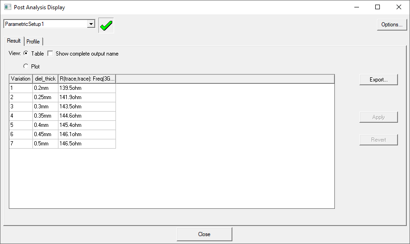The width and height of the screenshot is (410, 244).
Task: Maximize the Post Analysis Display window
Action: click(x=378, y=7)
